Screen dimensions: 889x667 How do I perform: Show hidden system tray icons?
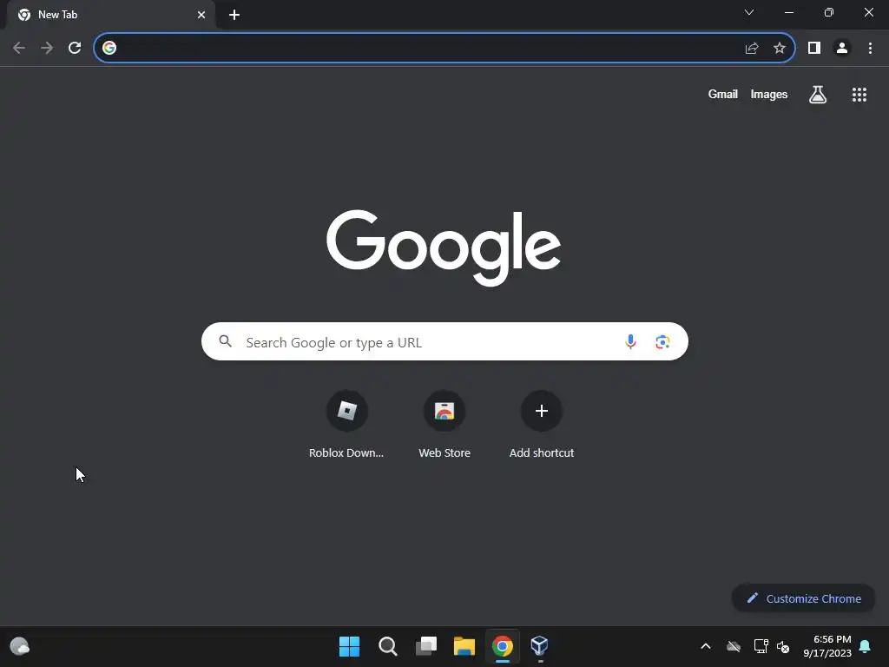click(706, 646)
